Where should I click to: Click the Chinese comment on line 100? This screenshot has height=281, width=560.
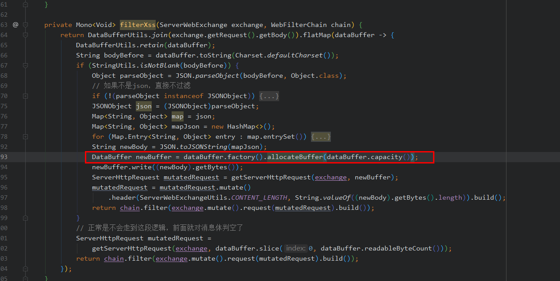[160, 228]
